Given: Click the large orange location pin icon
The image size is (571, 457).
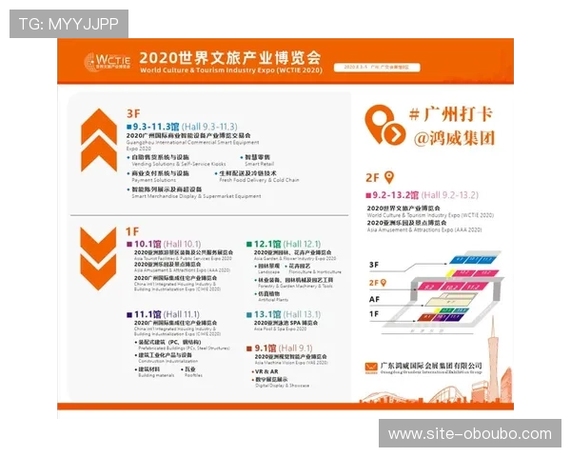Looking at the screenshot, I should pyautogui.click(x=384, y=125).
